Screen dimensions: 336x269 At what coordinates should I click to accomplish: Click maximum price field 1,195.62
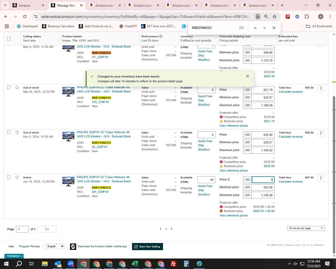(x=263, y=150)
